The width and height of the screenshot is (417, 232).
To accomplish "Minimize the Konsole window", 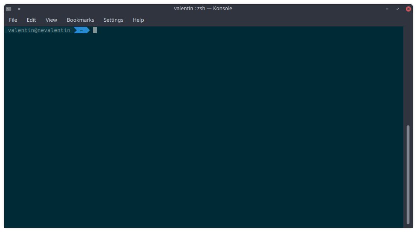I will tap(387, 9).
